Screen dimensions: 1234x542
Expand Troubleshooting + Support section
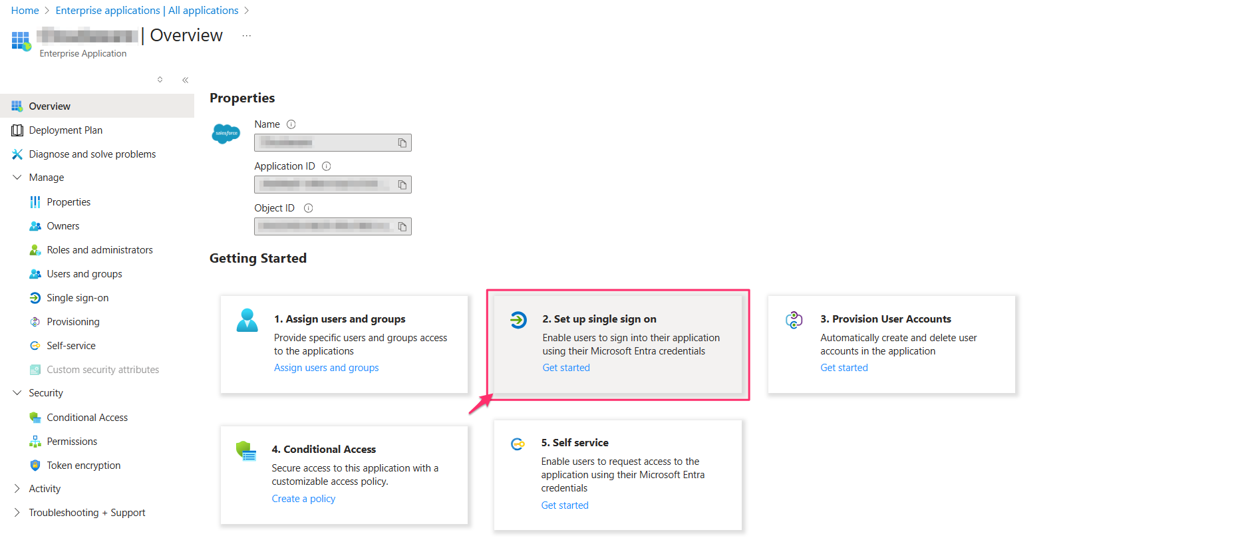[17, 513]
